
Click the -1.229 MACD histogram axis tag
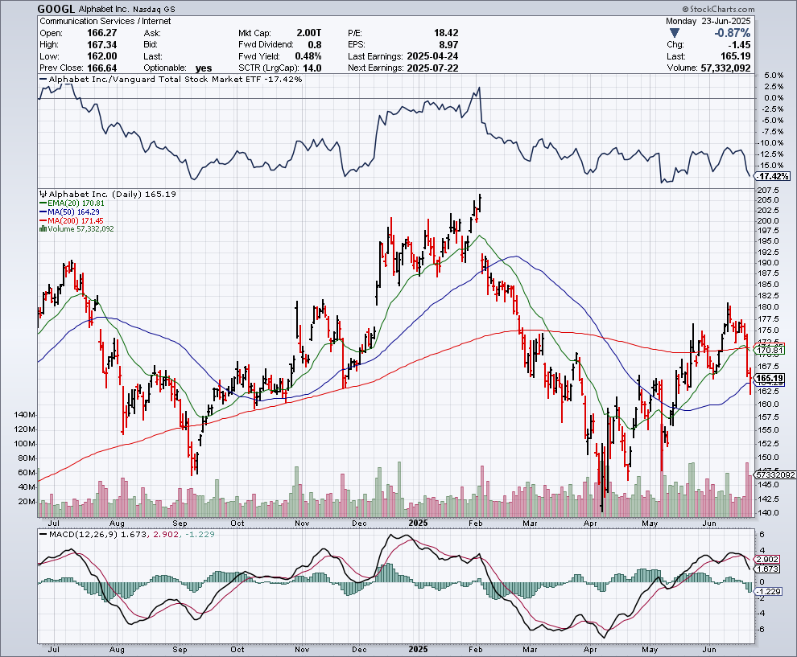coord(769,592)
